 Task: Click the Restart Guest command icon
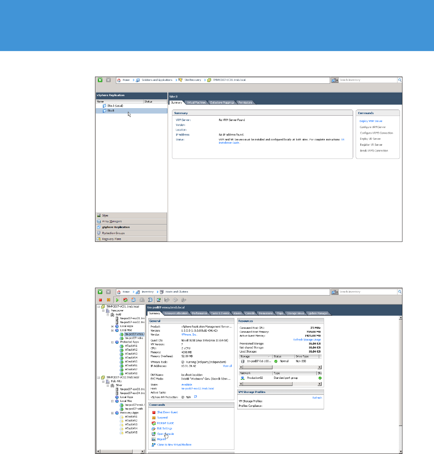tap(154, 423)
